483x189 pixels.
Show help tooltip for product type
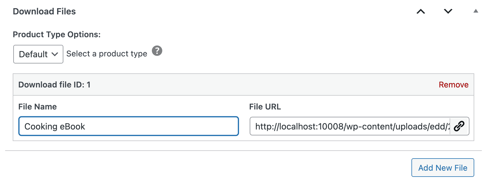tap(157, 51)
